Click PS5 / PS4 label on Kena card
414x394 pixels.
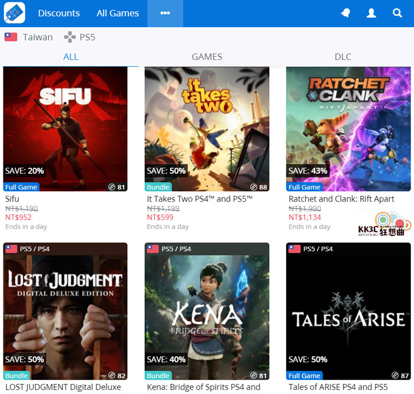(176, 248)
